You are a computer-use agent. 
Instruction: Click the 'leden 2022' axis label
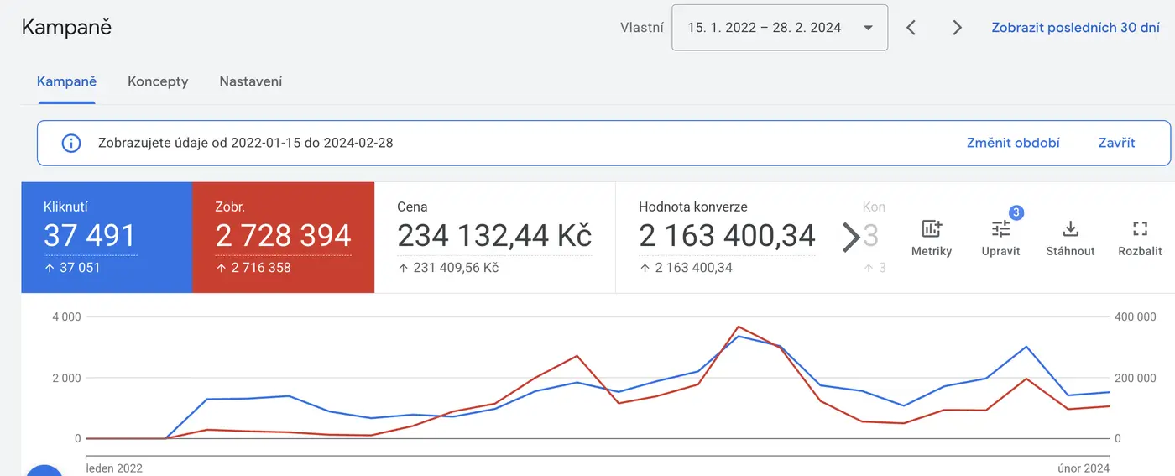point(115,468)
